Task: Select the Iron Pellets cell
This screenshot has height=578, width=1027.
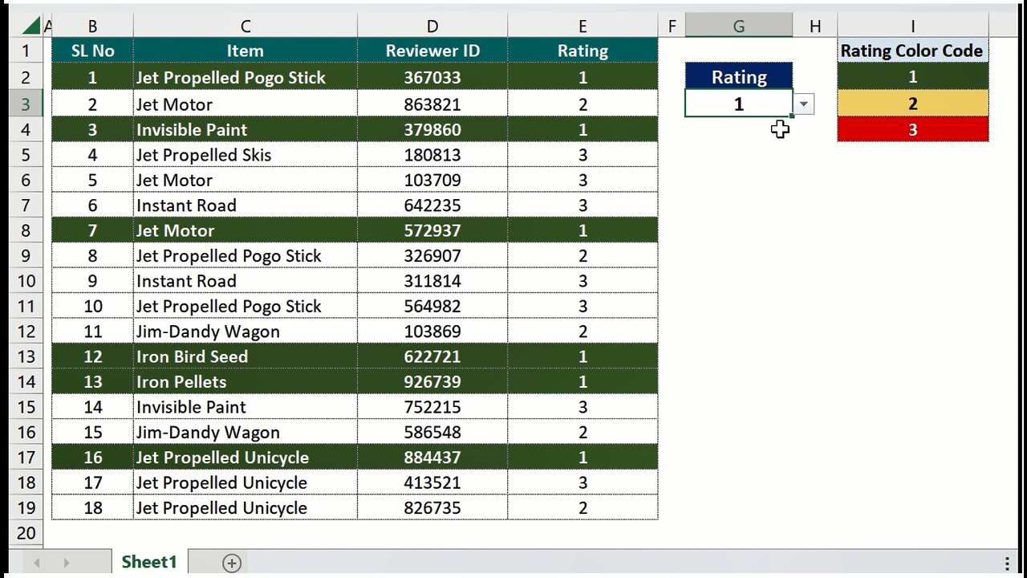Action: [246, 381]
